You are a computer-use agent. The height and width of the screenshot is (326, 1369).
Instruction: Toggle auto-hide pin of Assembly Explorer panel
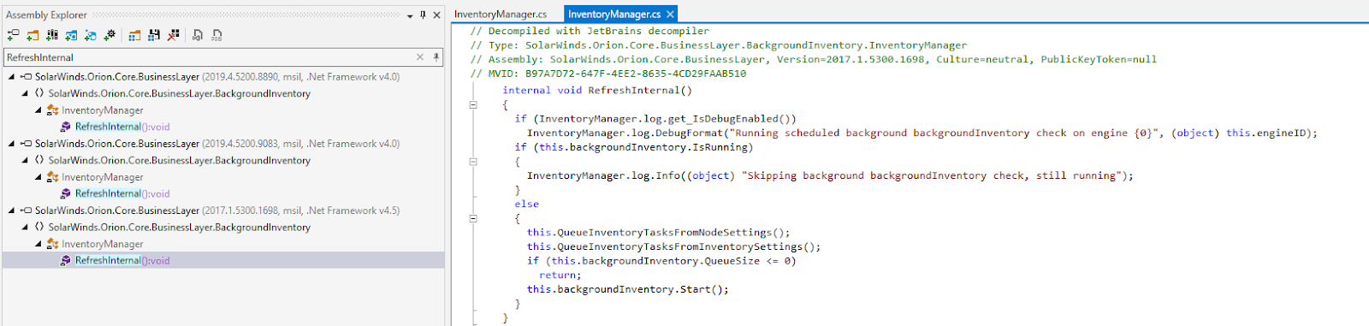tap(423, 15)
